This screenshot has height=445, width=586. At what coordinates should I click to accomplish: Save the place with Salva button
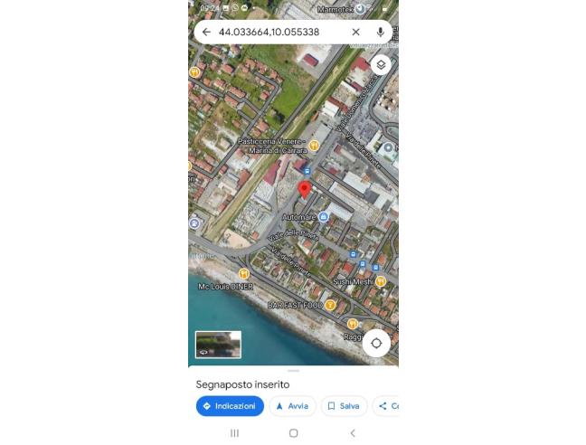tap(344, 406)
